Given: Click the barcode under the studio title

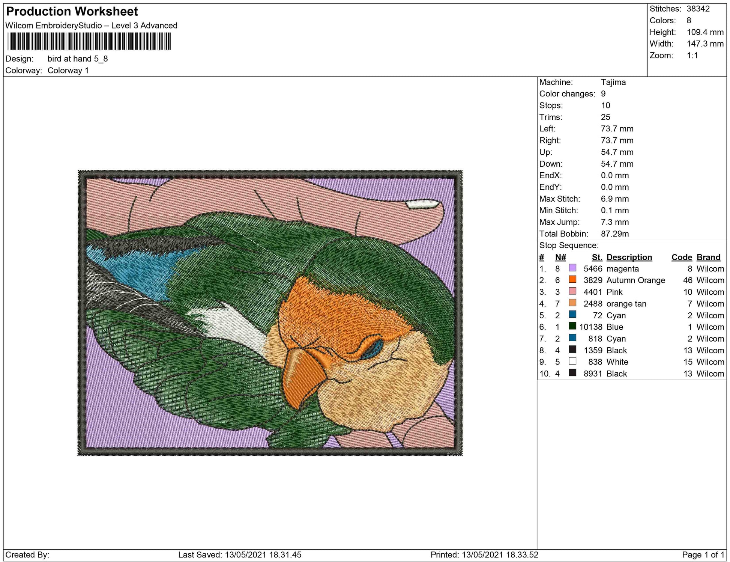Looking at the screenshot, I should tap(89, 41).
